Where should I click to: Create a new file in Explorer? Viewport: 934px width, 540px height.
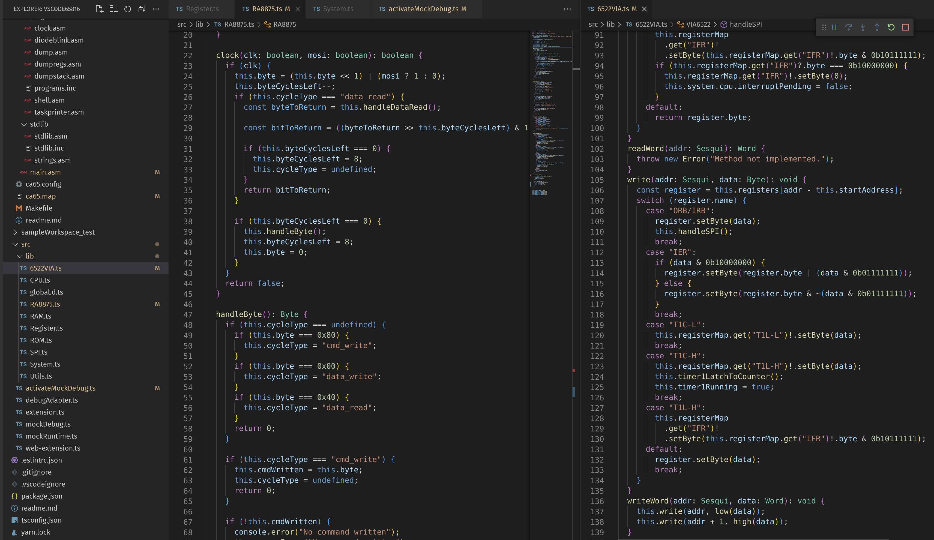pos(99,9)
